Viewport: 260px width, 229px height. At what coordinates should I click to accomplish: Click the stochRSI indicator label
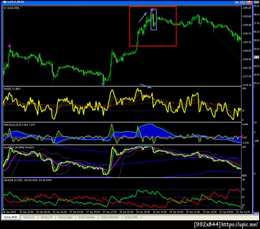(x=19, y=147)
